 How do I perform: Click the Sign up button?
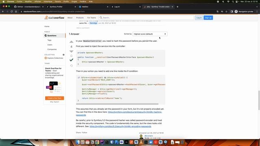pyautogui.click(x=208, y=18)
